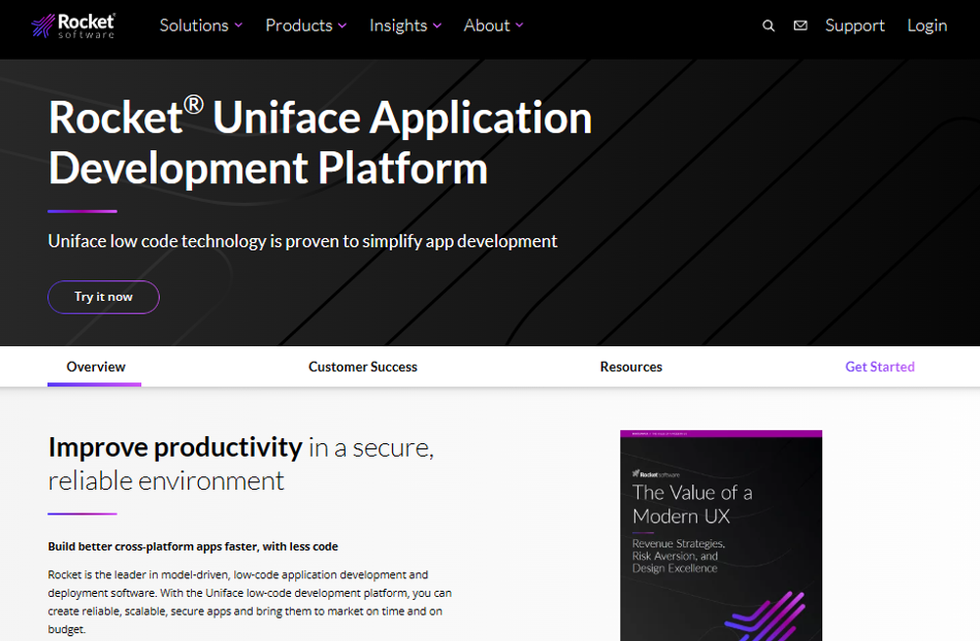
Task: Open the Login link
Action: [927, 25]
